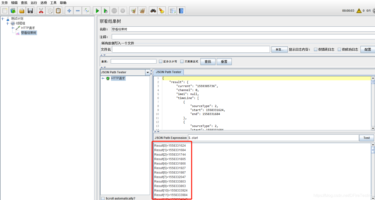Click the 注释 comment field

pos(243,37)
